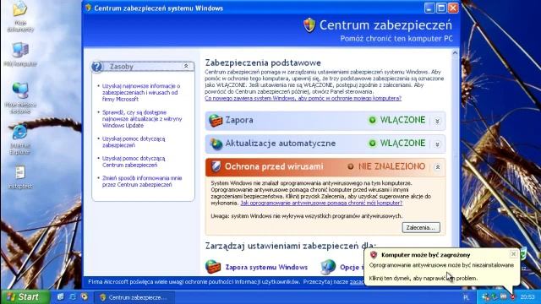Expand the Aktualizacje automatyczne section chevron

437,144
